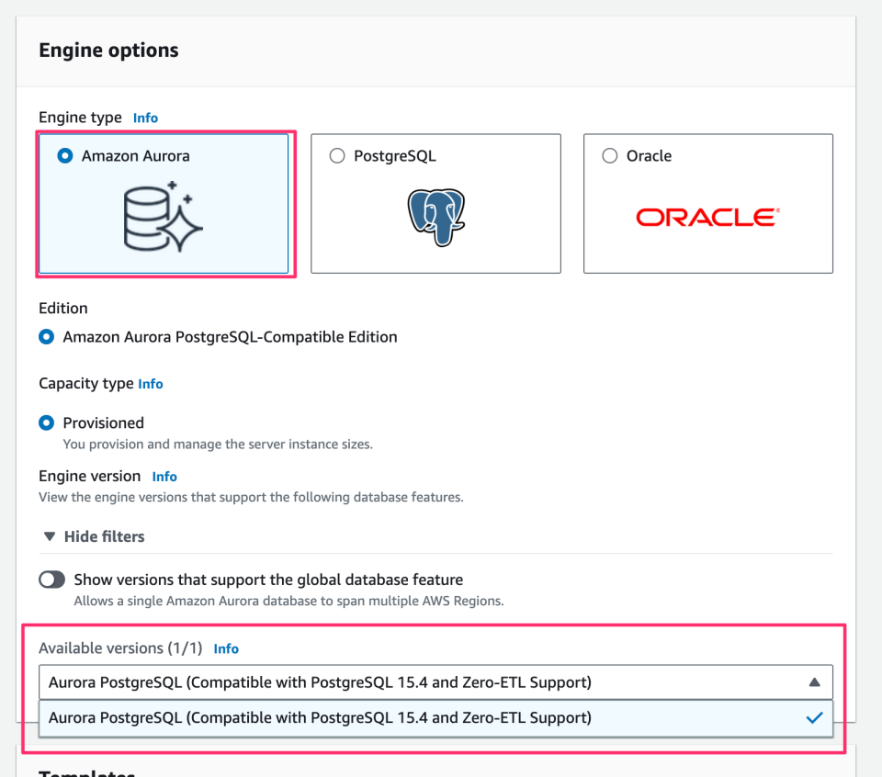882x777 pixels.
Task: Select the Oracle engine radio button
Action: 610,156
